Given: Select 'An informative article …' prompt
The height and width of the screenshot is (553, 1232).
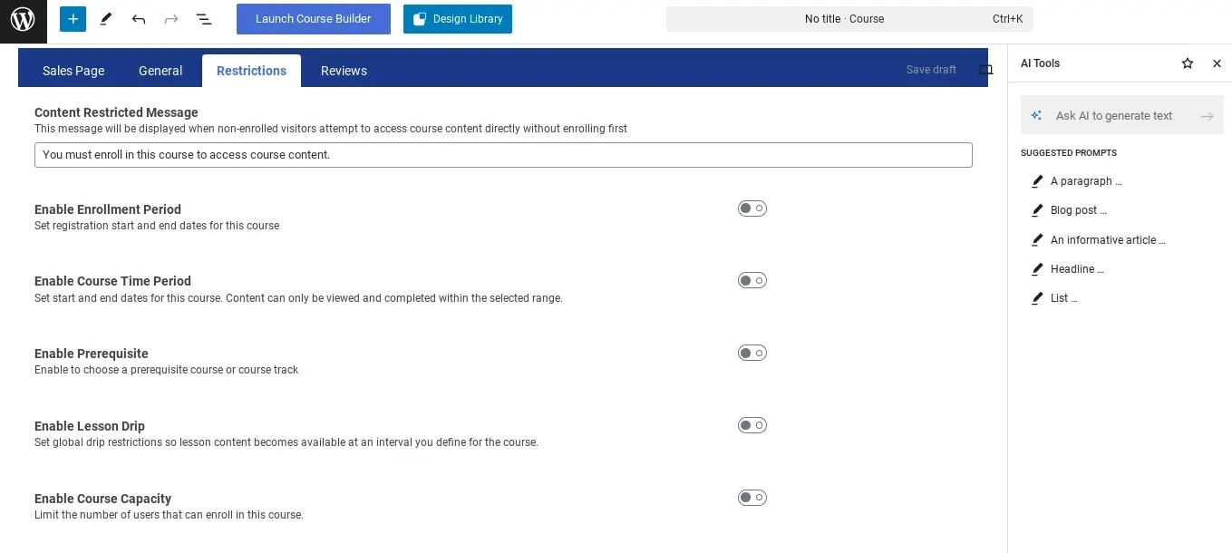Looking at the screenshot, I should point(1099,240).
